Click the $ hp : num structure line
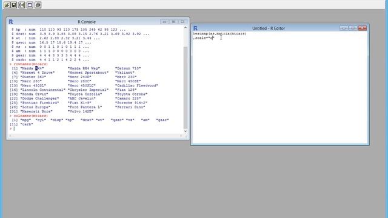388x218 pixels. pos(69,30)
